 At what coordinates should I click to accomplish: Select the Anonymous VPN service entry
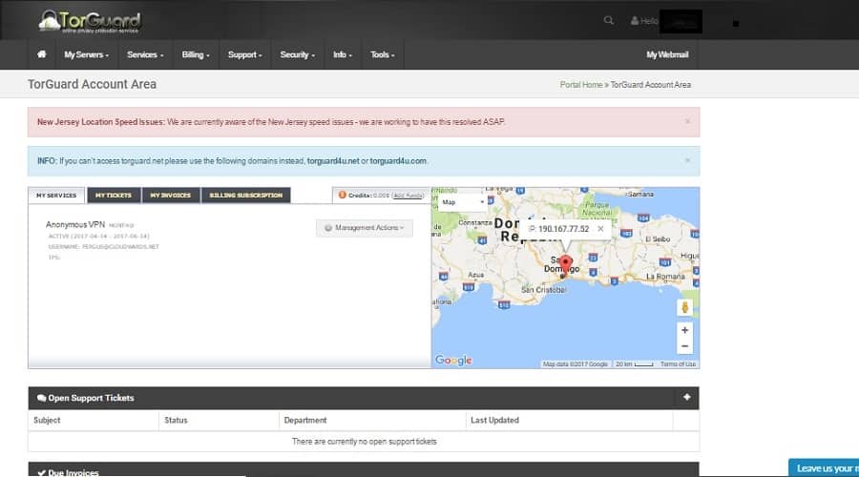point(75,224)
